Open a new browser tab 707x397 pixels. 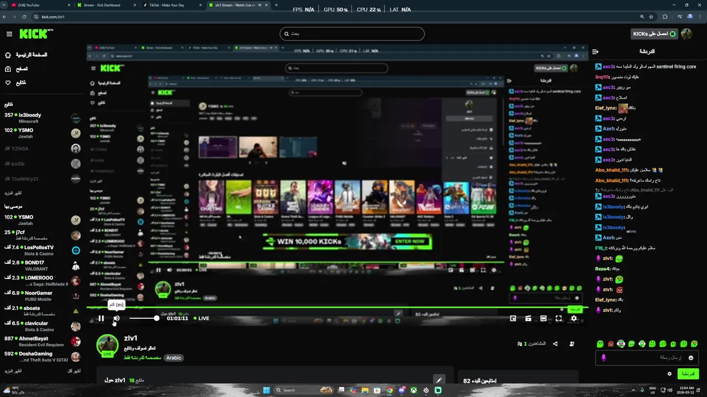(276, 5)
